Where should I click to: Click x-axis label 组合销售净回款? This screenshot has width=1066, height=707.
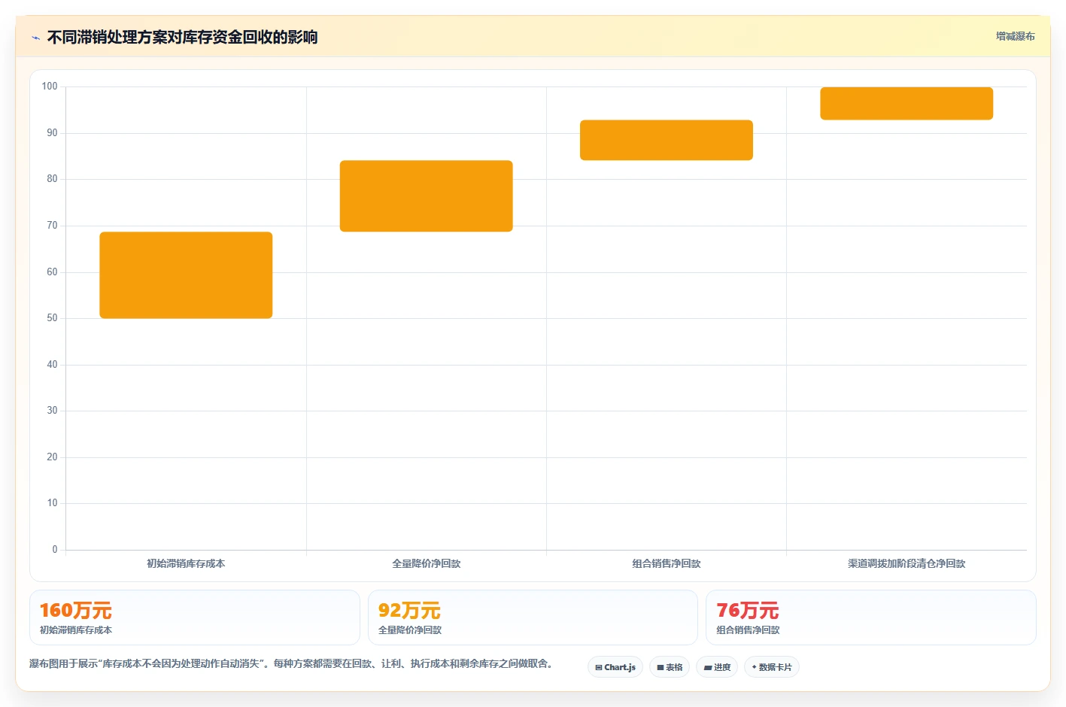click(x=667, y=563)
